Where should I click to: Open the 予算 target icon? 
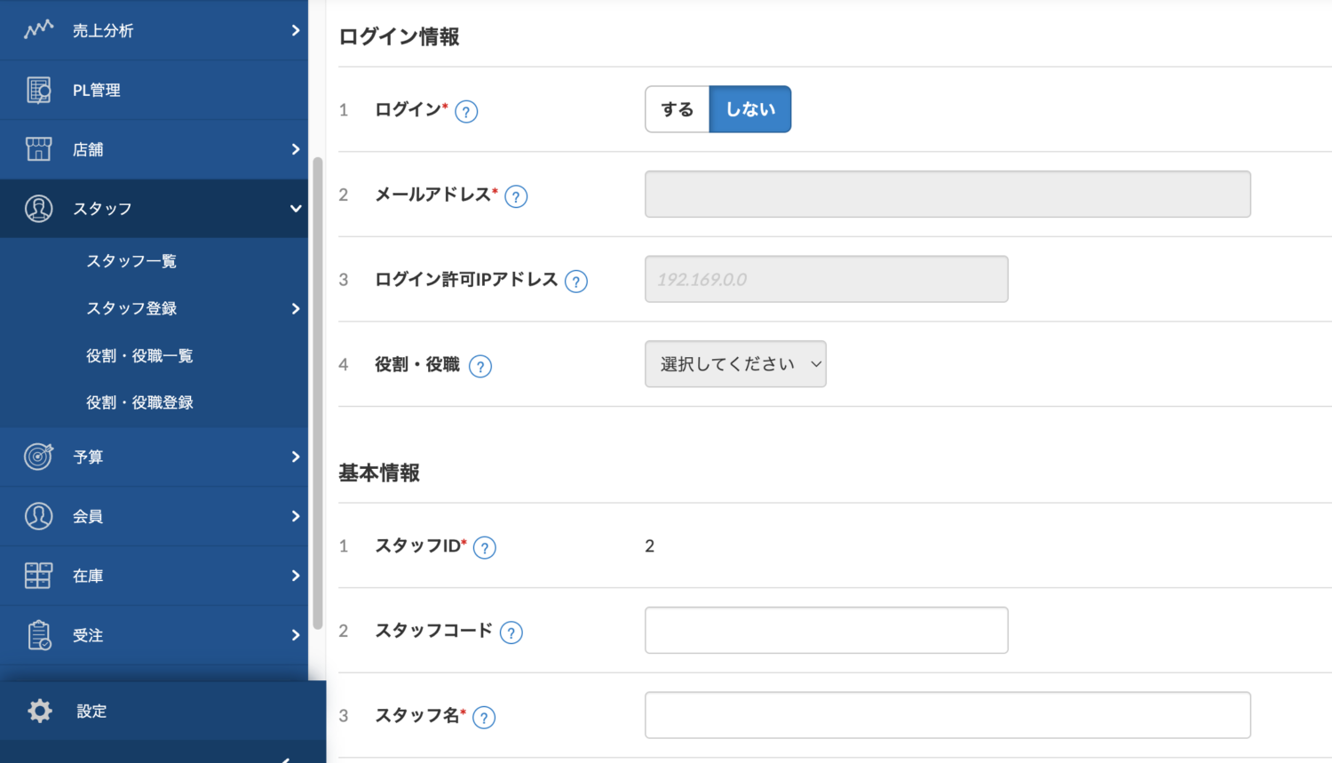(38, 457)
